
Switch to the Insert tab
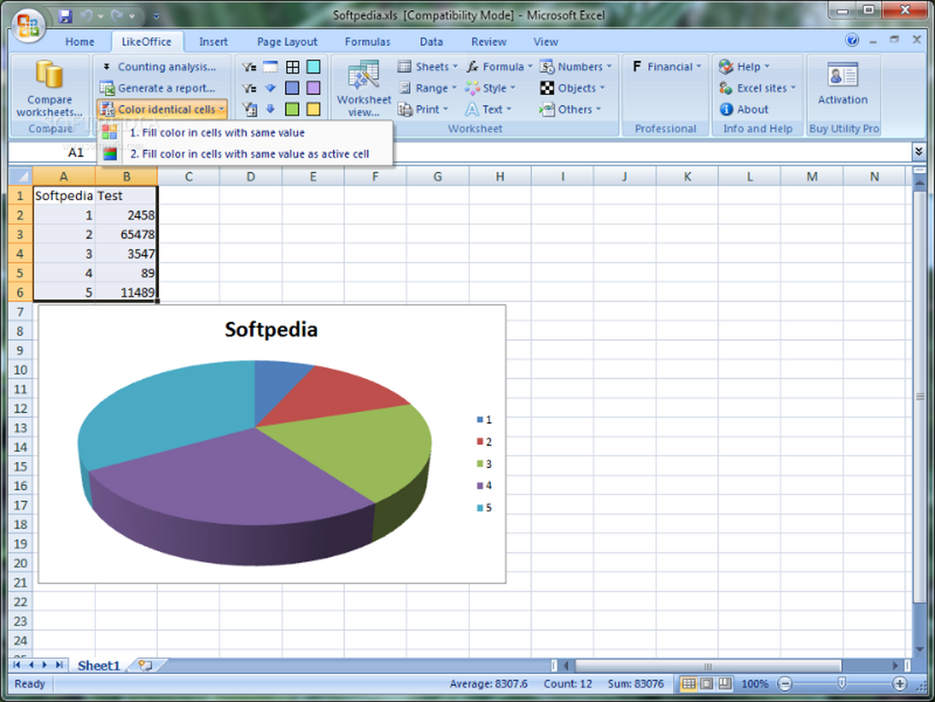213,41
